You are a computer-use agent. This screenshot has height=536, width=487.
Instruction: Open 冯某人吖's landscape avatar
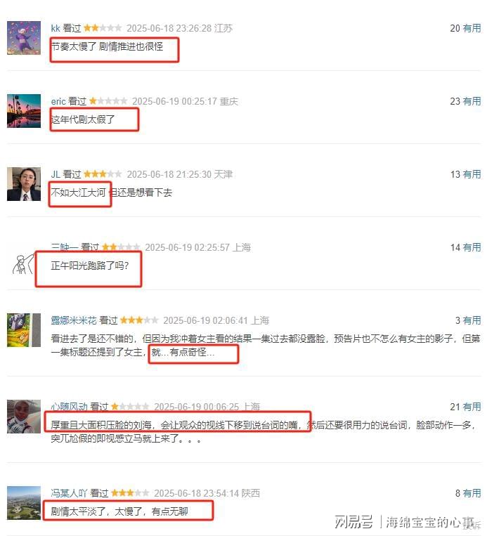[x=24, y=503]
